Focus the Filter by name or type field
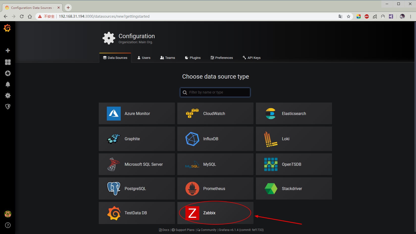 click(215, 92)
